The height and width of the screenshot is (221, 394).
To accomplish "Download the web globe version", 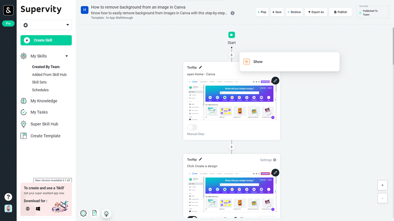I will [28, 209].
